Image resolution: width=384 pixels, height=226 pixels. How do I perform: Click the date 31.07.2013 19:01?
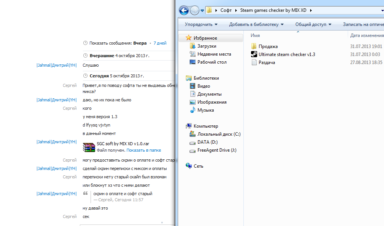click(366, 46)
